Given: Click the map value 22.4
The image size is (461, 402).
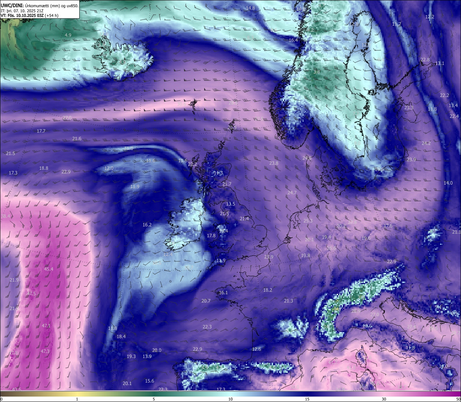Looking at the screenshot, I should [x=454, y=116].
